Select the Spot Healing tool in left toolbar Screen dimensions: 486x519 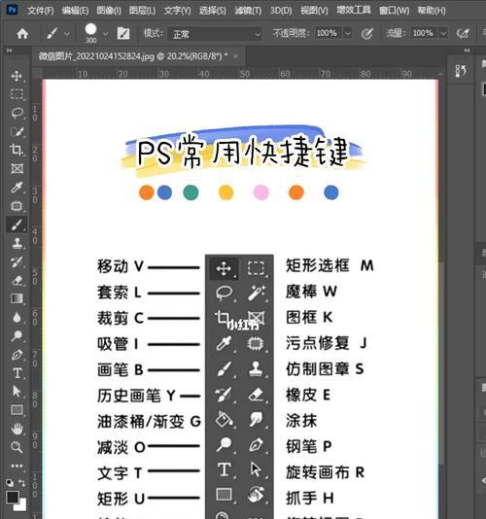17,206
